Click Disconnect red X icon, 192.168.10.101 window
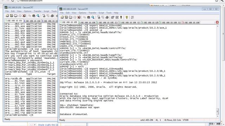The width and height of the screenshot is (225, 126). tap(24, 16)
